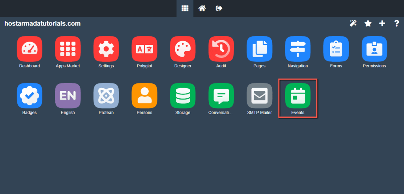This screenshot has height=194, width=404.
Task: Launch the Polyglot translation app
Action: 144,49
